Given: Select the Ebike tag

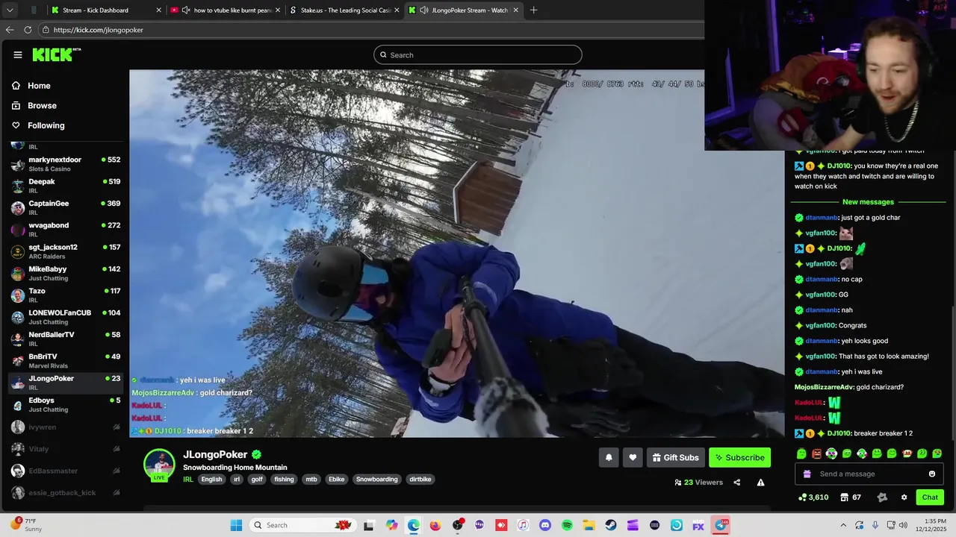Looking at the screenshot, I should 337,480.
